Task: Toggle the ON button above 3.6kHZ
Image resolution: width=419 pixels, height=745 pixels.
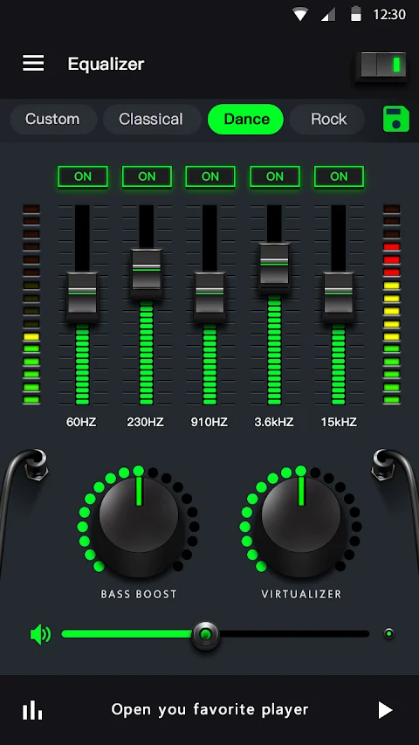Action: pyautogui.click(x=275, y=176)
